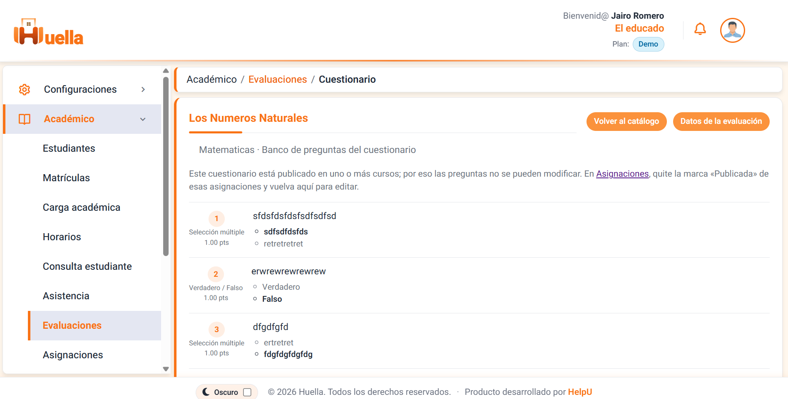Select answer 'ertretret' in question 3
Viewport: 788px width, 399px height.
(278, 342)
